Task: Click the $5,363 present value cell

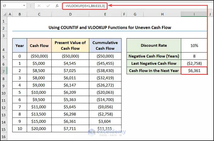Action: pos(70,99)
